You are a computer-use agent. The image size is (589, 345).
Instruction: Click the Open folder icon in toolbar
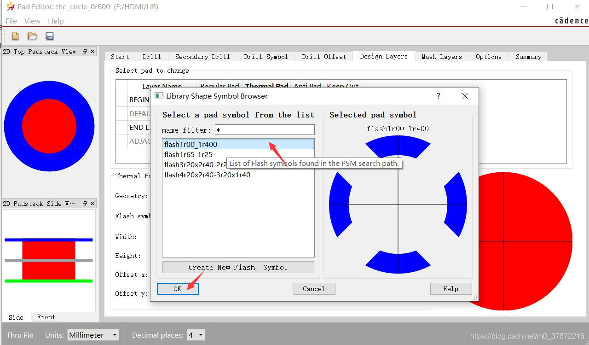click(32, 36)
